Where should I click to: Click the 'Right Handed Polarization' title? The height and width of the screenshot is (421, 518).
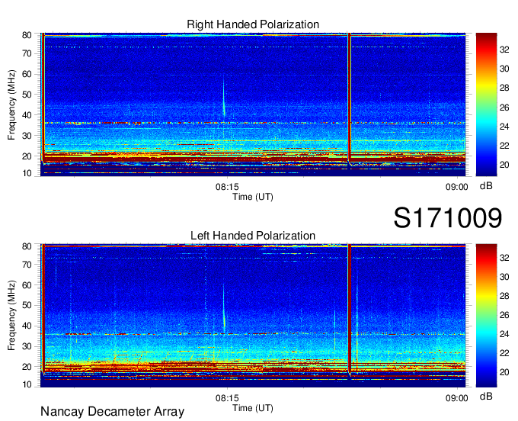tap(253, 24)
